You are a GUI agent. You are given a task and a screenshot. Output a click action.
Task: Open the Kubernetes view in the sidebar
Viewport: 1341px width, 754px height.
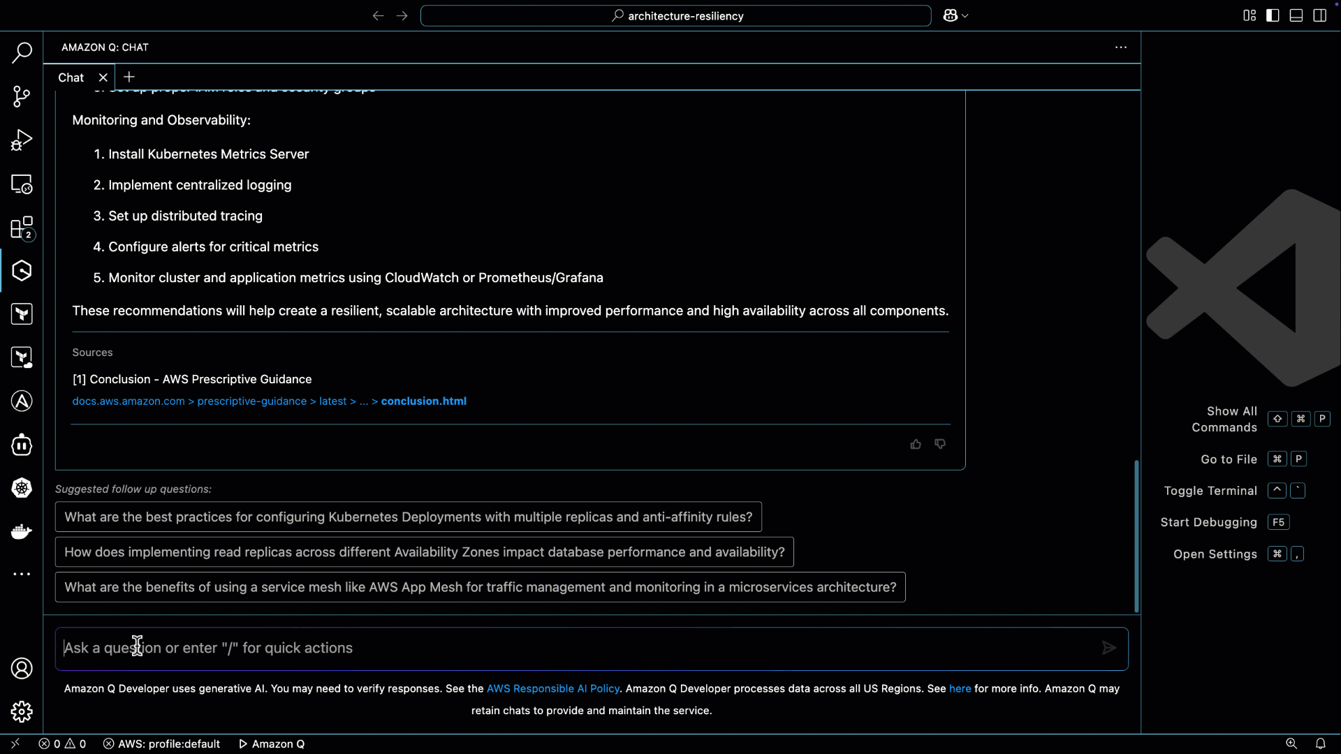tap(22, 488)
